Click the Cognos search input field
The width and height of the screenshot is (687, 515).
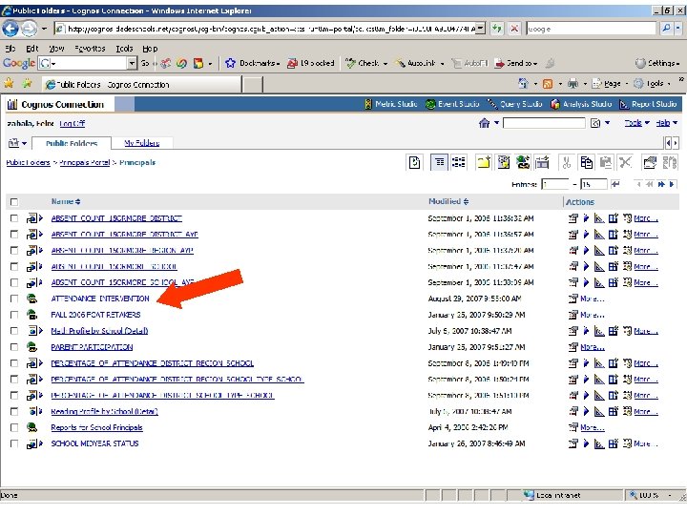point(544,123)
